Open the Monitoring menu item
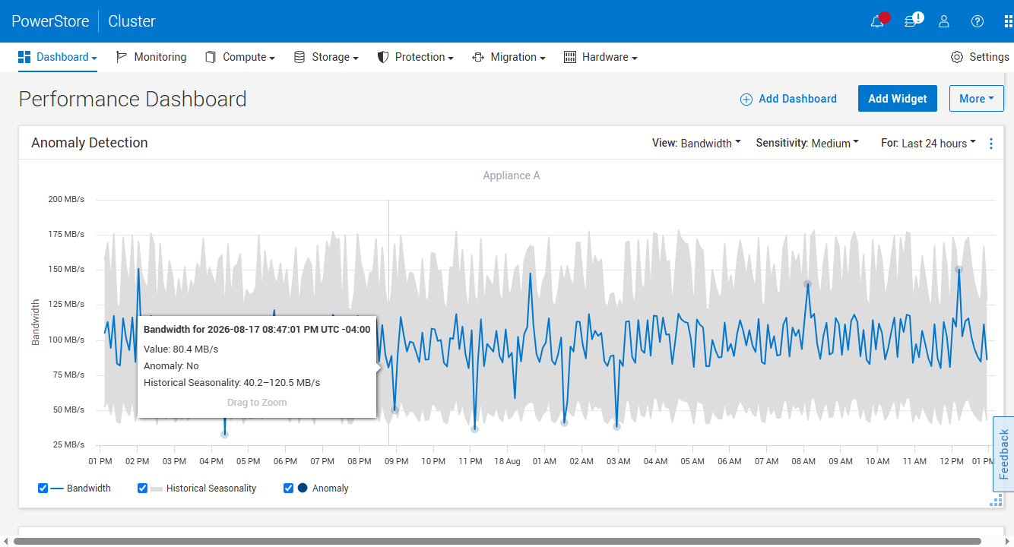The image size is (1014, 547). (151, 57)
